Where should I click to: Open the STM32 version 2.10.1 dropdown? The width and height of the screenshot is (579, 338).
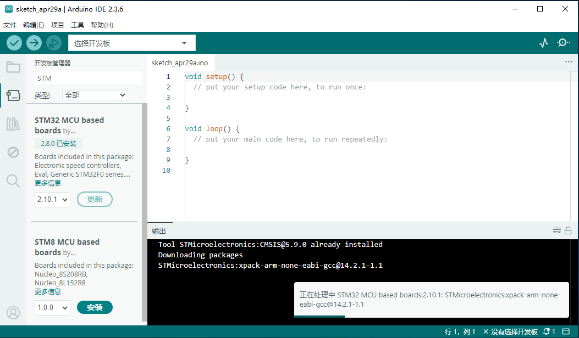52,199
